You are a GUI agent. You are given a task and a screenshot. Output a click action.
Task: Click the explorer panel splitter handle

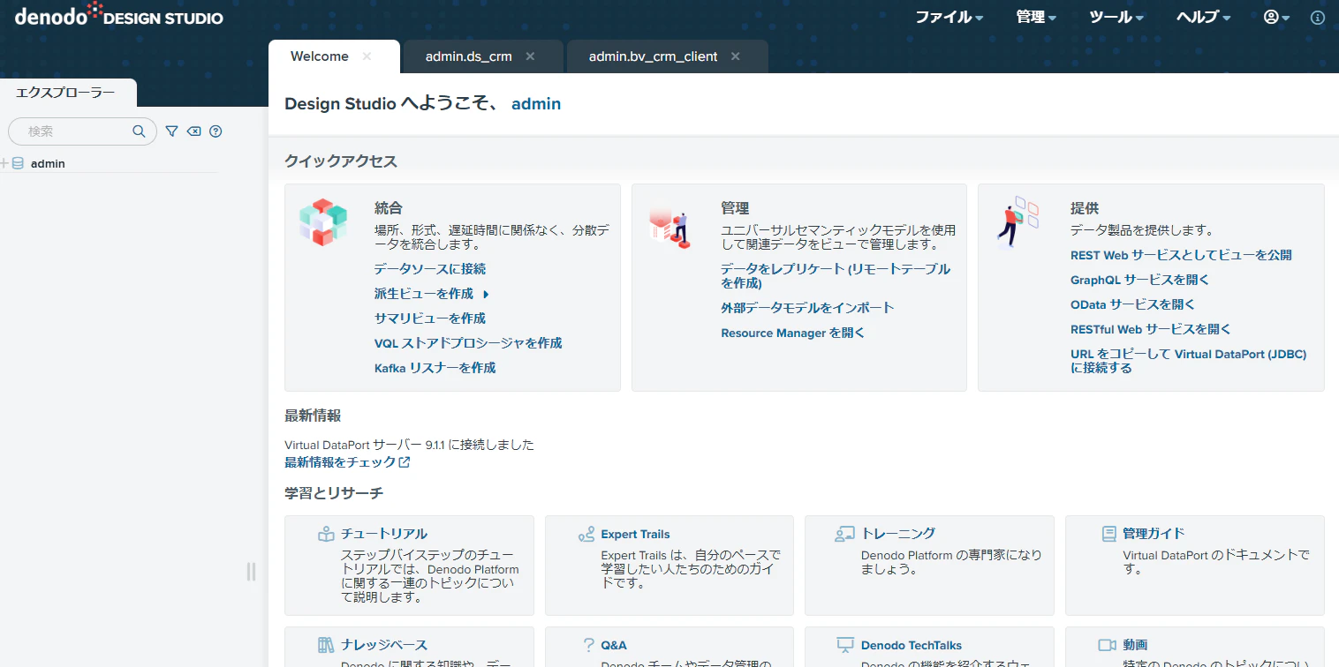point(251,572)
